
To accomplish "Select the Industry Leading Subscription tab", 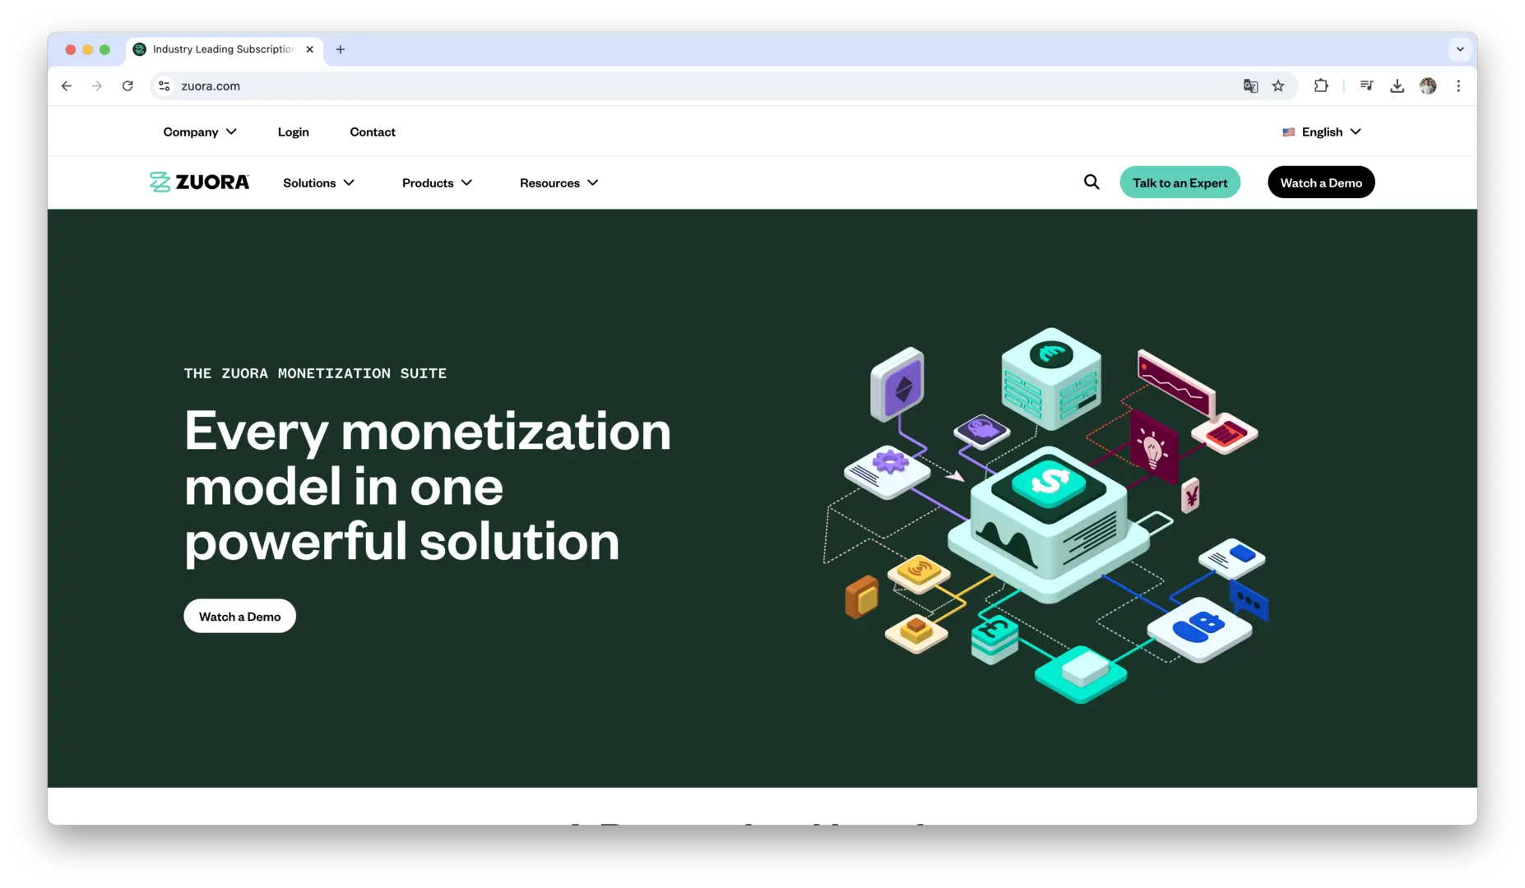I will [222, 49].
